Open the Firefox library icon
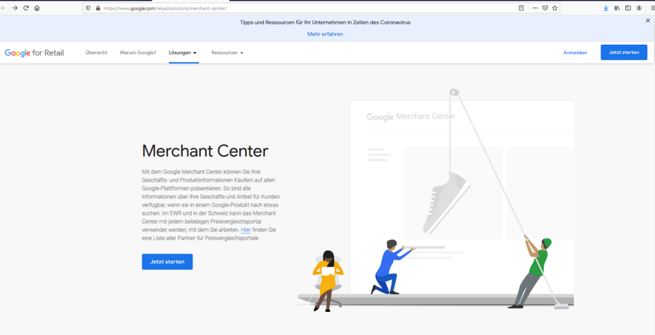 point(617,8)
